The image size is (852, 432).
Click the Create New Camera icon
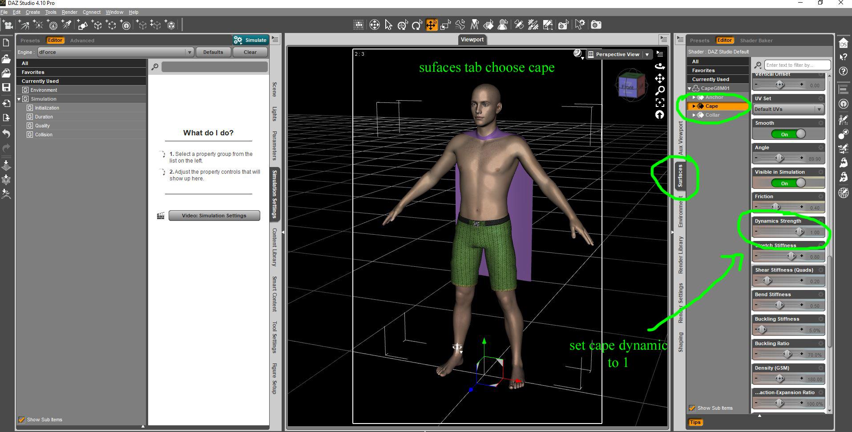tap(7, 25)
